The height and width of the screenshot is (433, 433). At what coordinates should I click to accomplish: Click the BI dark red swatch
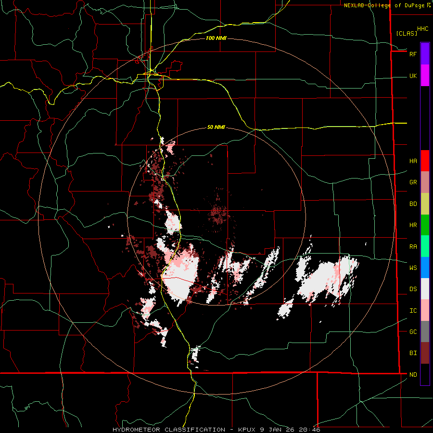[425, 353]
